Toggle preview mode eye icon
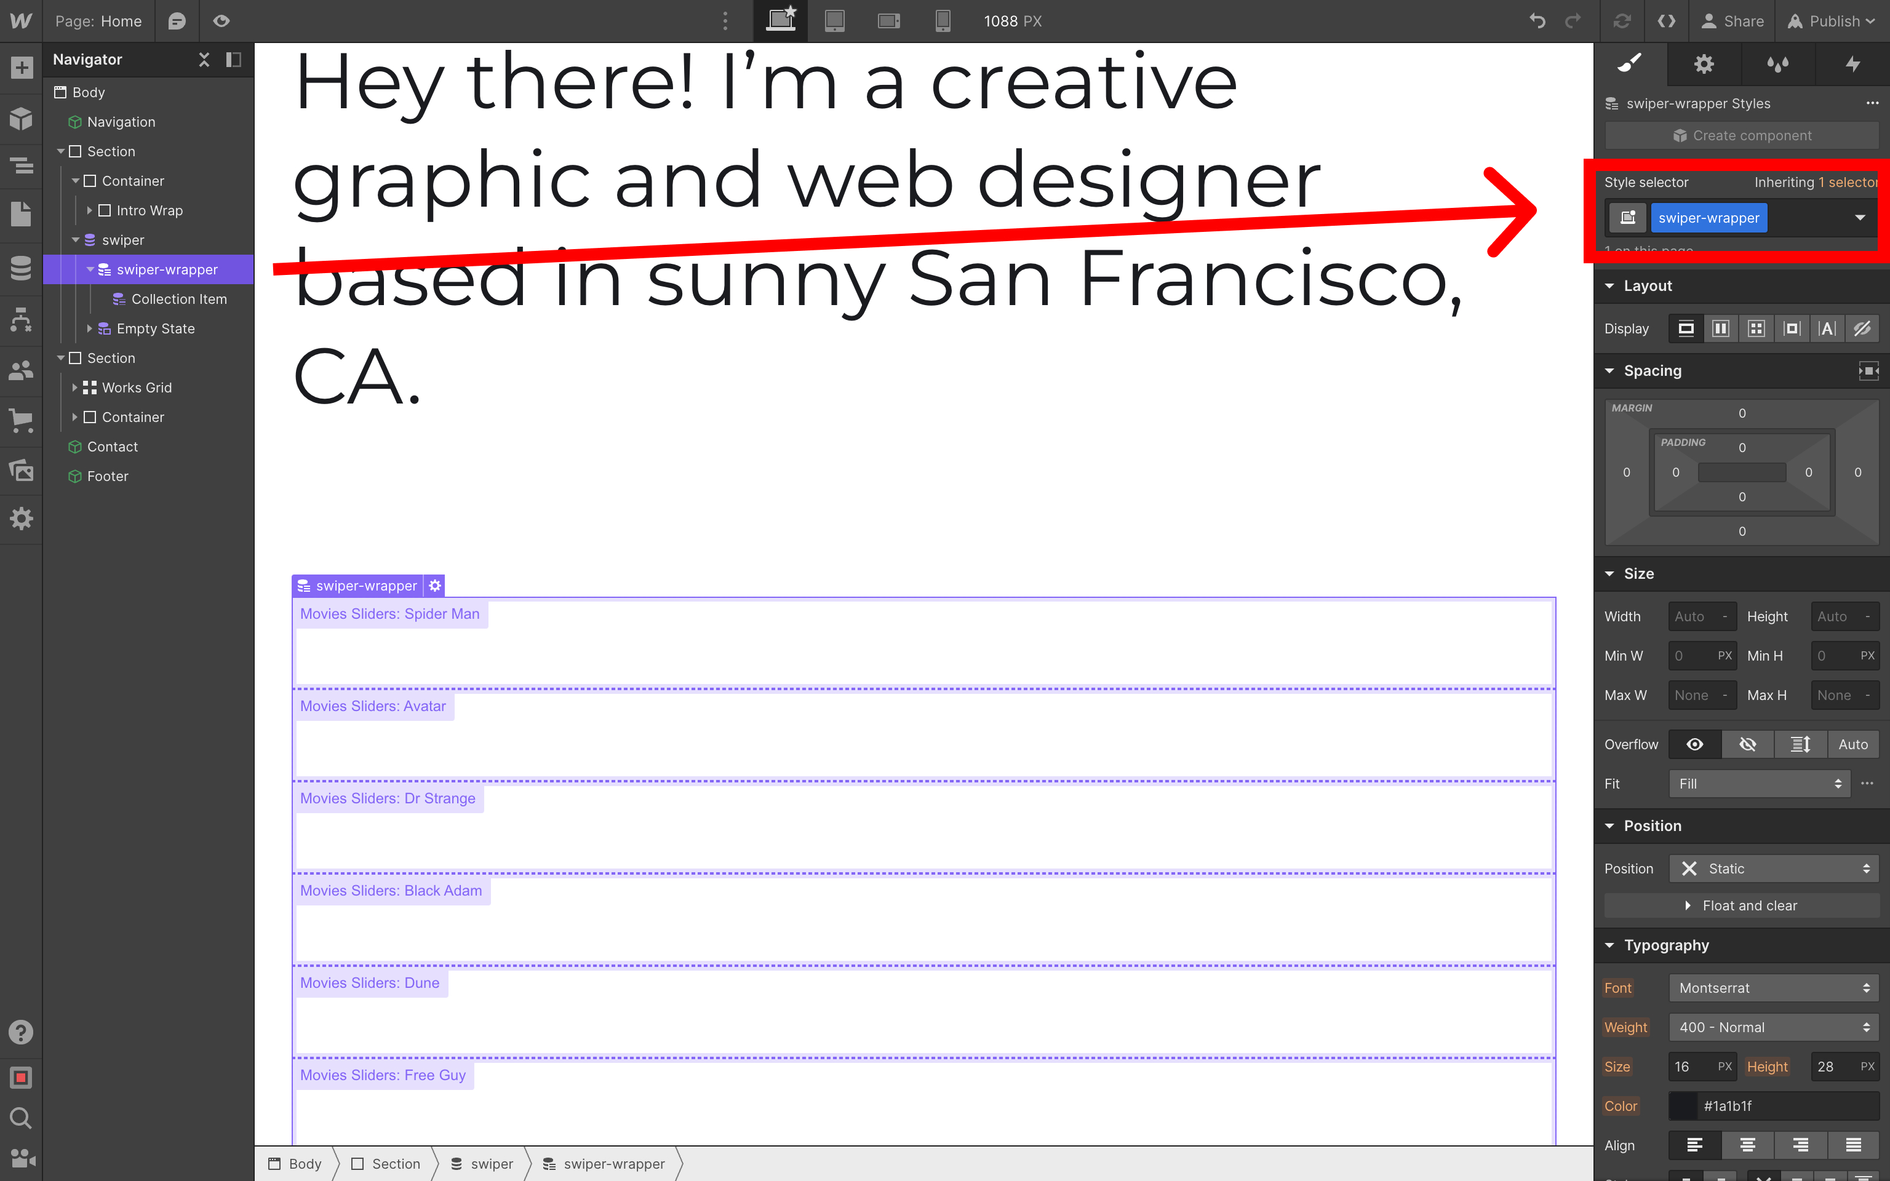Viewport: 1890px width, 1181px height. click(222, 21)
